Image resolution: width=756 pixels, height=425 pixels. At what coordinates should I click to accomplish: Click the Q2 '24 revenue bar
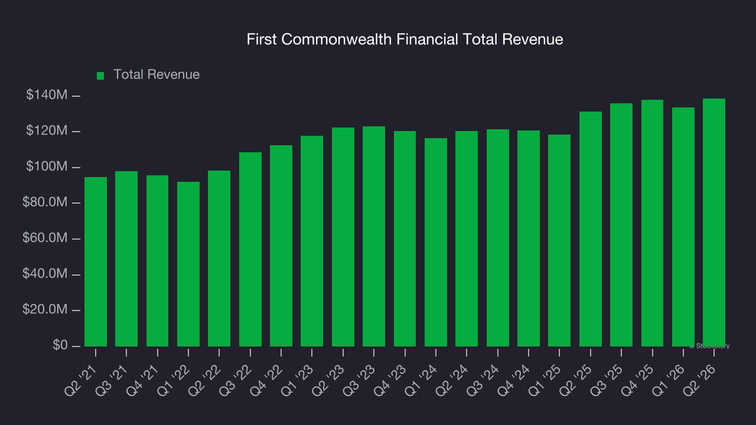pyautogui.click(x=467, y=238)
